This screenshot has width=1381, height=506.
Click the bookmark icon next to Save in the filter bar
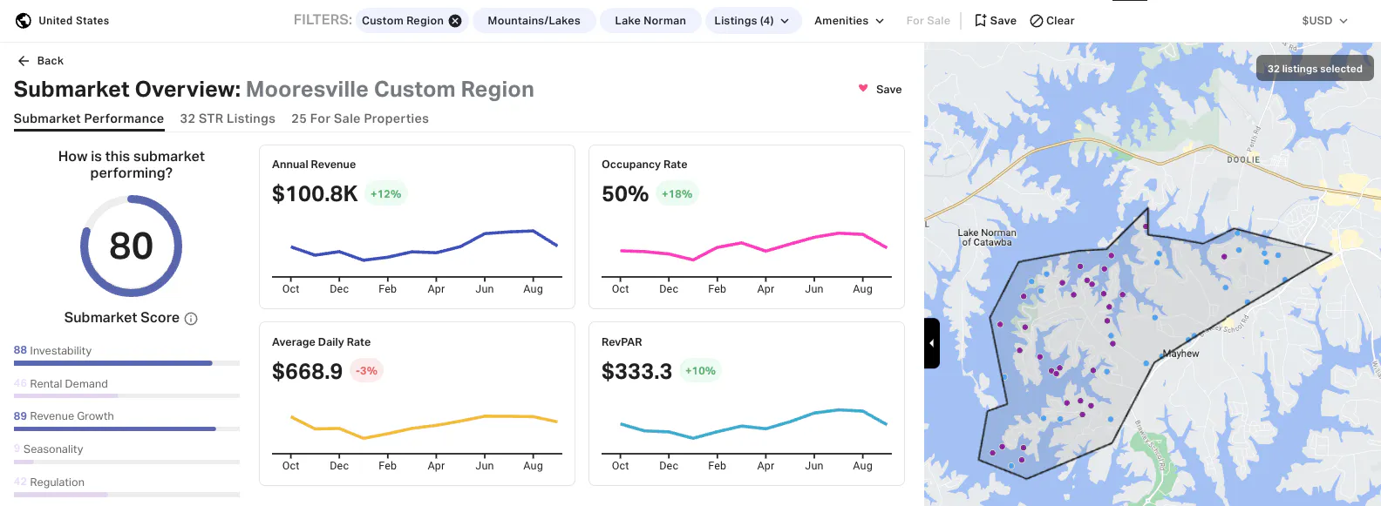tap(980, 21)
